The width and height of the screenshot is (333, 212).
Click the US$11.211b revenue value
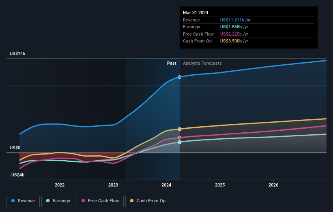pos(232,20)
